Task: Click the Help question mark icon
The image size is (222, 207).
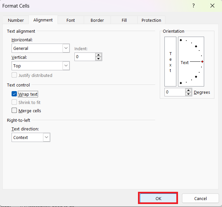Action: click(x=194, y=6)
